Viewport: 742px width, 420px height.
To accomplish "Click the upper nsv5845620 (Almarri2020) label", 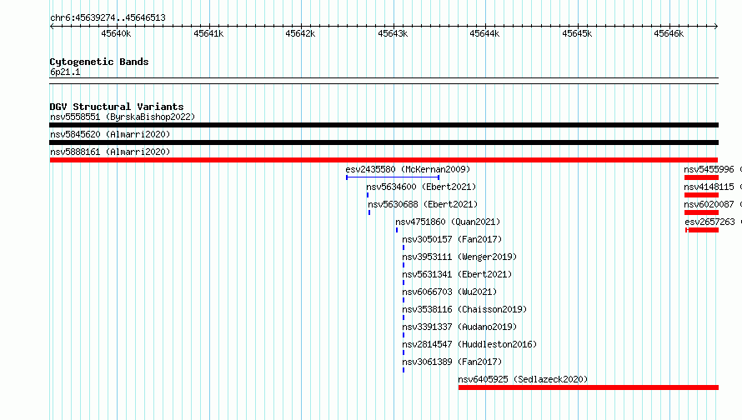I will (110, 134).
